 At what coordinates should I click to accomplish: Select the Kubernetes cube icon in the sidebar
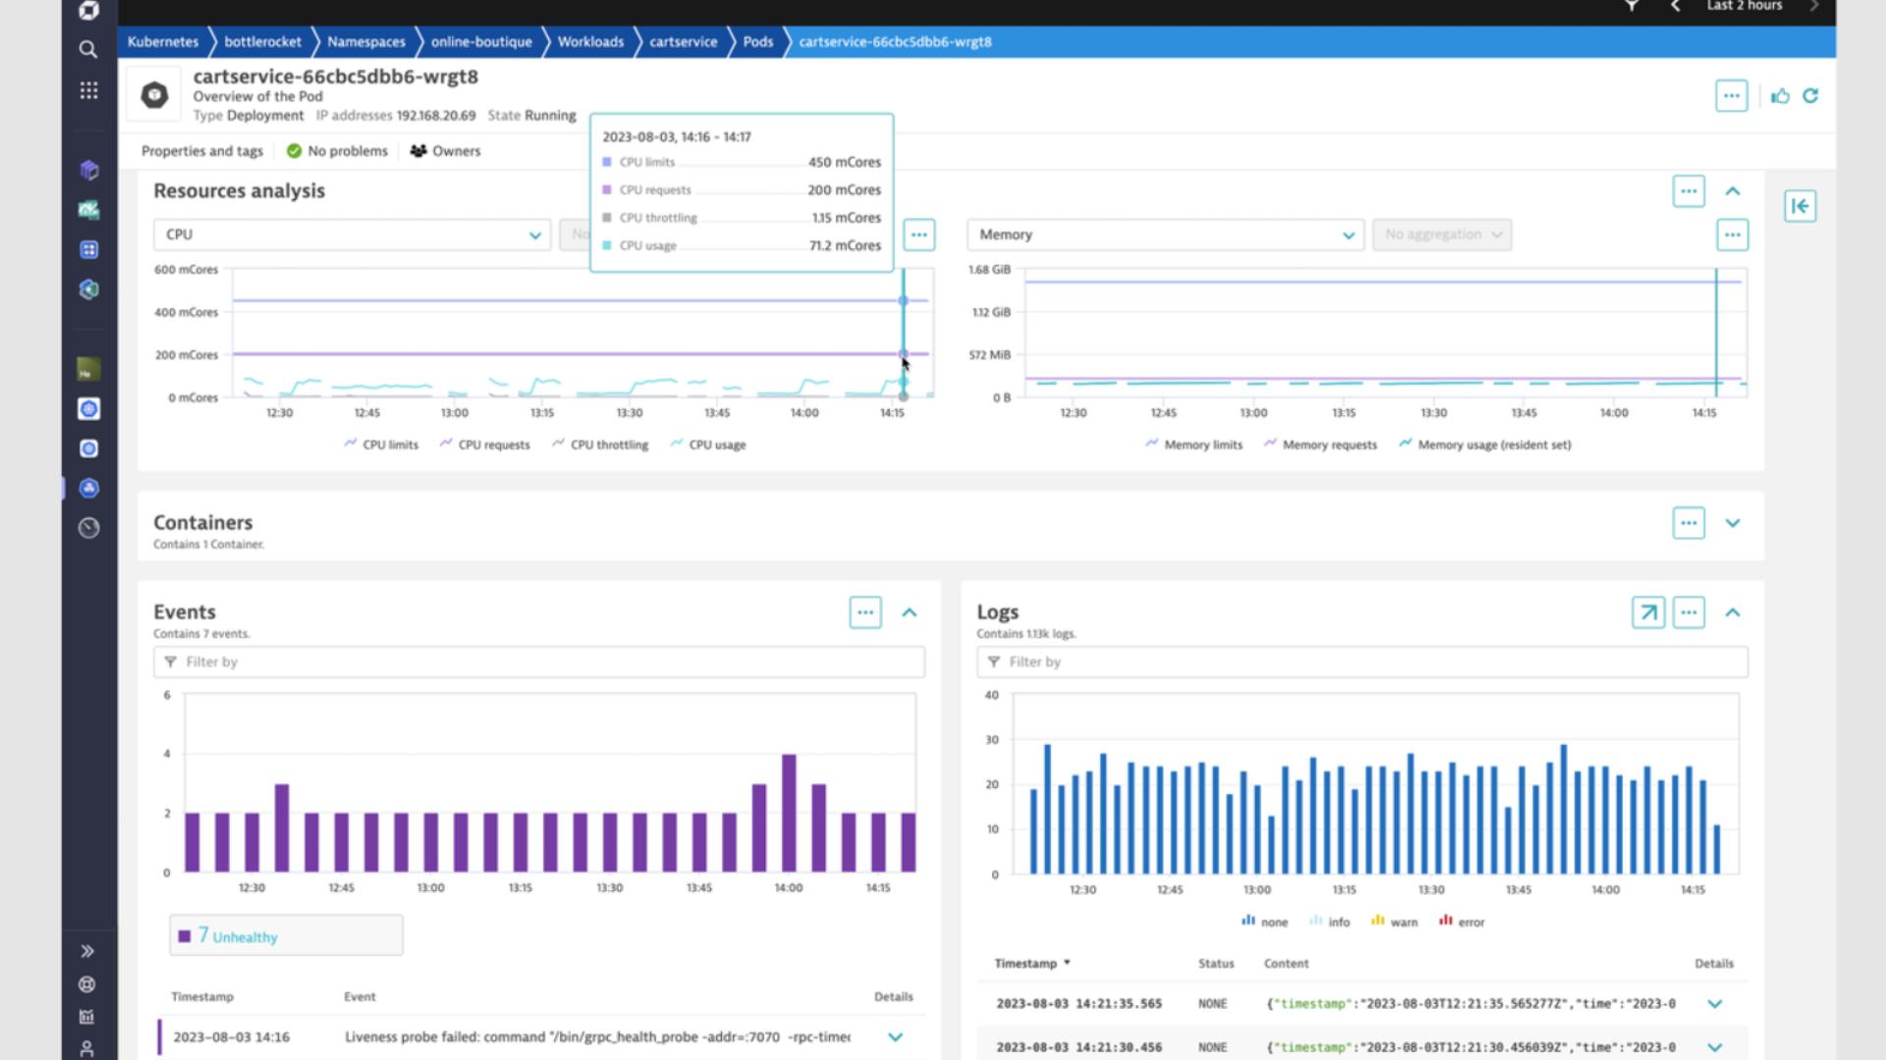[88, 170]
